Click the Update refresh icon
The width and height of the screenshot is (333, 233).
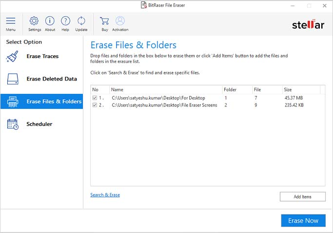pyautogui.click(x=81, y=21)
